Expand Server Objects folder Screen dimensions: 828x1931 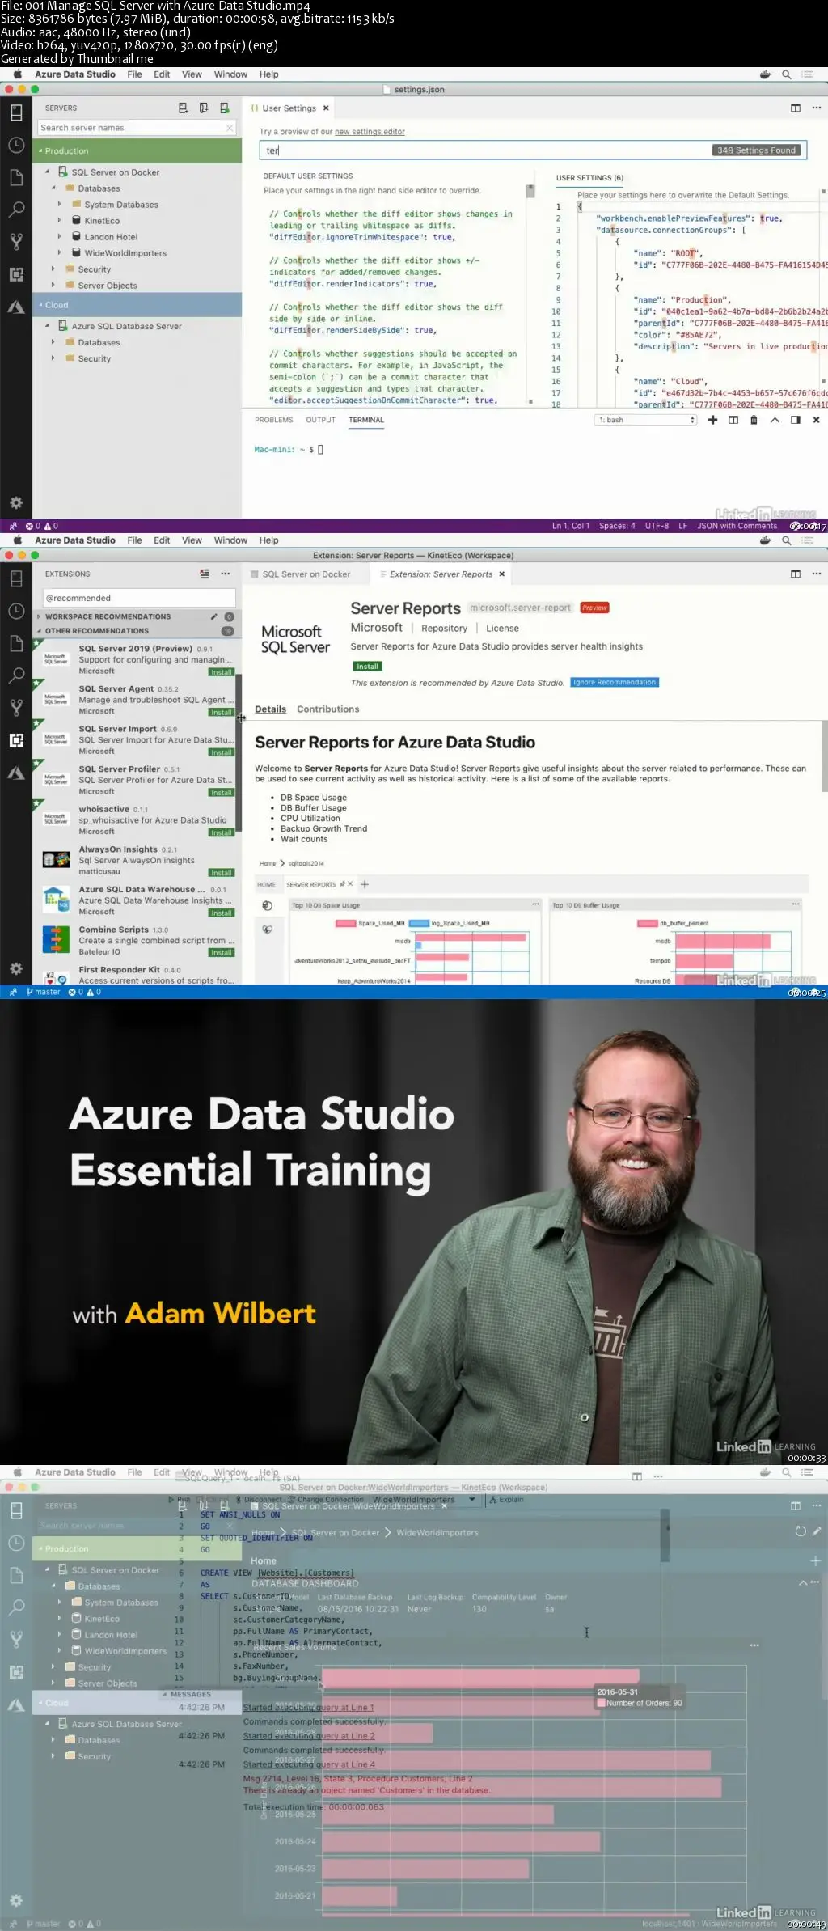(x=53, y=285)
